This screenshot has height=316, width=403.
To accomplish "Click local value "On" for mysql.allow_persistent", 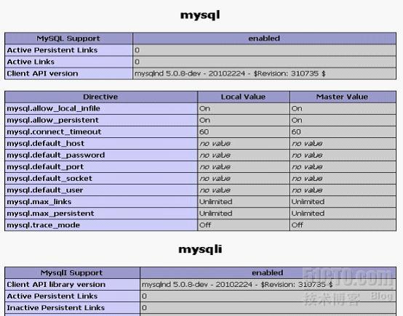I will point(205,120).
